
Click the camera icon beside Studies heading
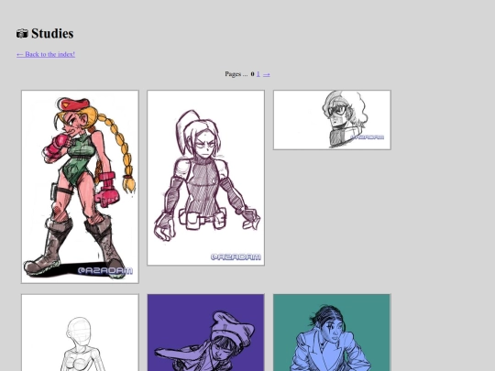(x=22, y=34)
